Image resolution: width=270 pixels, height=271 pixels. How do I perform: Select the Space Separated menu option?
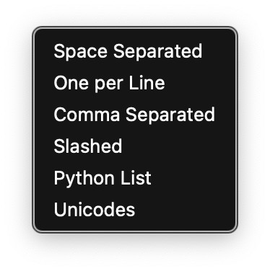click(x=135, y=51)
